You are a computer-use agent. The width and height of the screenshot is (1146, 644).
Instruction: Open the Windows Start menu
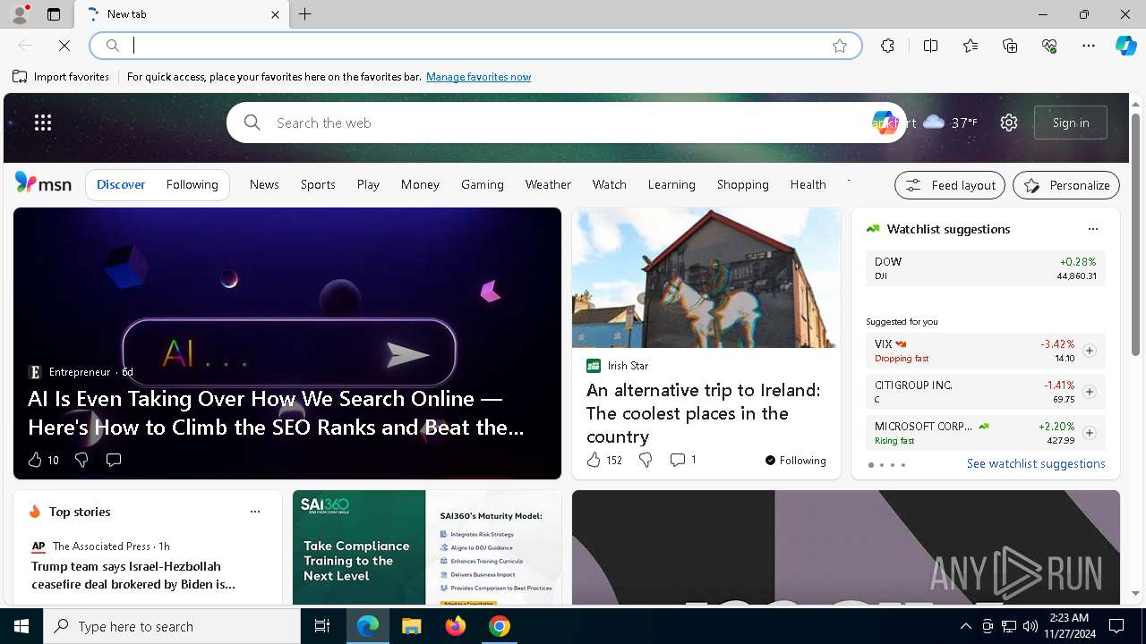21,626
